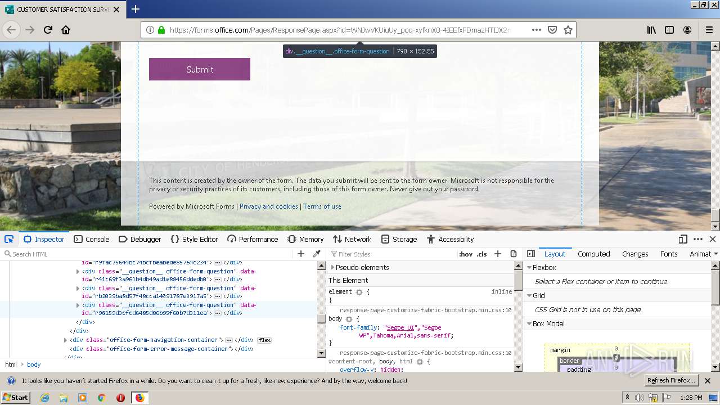Show site information icon in address bar
This screenshot has width=720, height=405.
150,30
